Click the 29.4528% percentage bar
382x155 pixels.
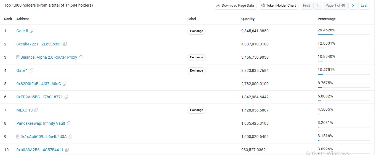click(x=344, y=35)
